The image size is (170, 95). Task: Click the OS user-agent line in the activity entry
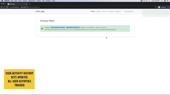tap(80, 30)
